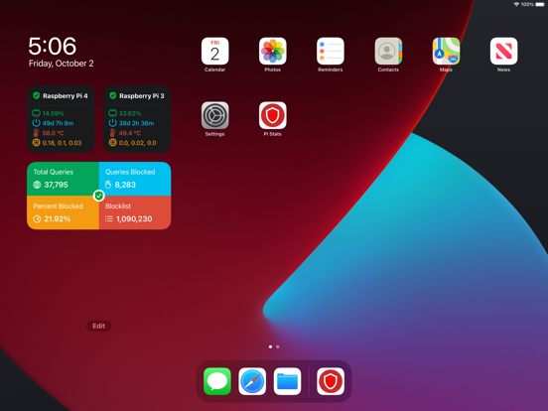Launch Safari from the dock
The width and height of the screenshot is (548, 411).
pyautogui.click(x=252, y=381)
